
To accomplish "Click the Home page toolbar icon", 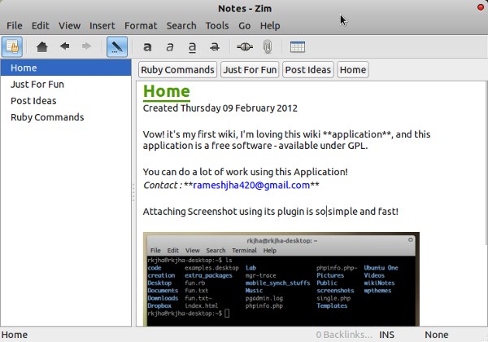I will pos(43,46).
